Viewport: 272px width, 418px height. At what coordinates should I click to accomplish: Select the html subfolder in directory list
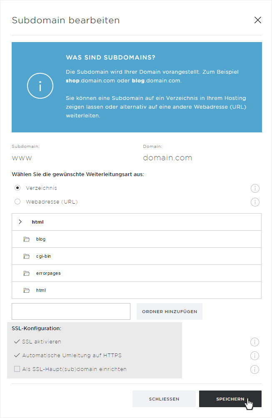click(x=137, y=290)
